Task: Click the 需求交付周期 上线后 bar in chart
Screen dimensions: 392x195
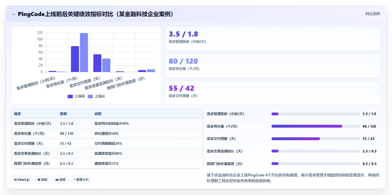Action: (106, 65)
